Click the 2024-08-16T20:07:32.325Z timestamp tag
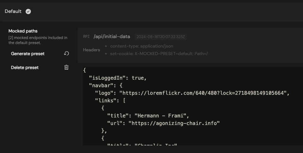 click(x=161, y=37)
